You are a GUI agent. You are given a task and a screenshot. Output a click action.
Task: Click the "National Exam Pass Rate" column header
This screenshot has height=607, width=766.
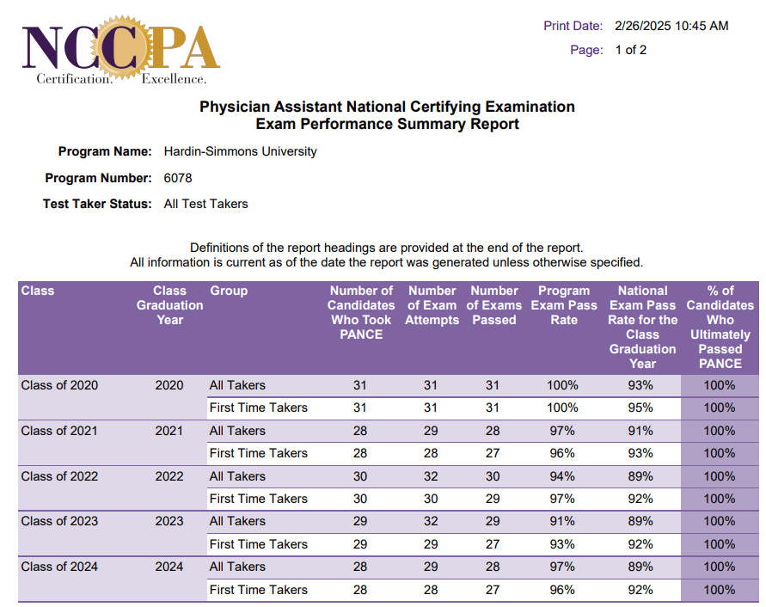coord(642,327)
